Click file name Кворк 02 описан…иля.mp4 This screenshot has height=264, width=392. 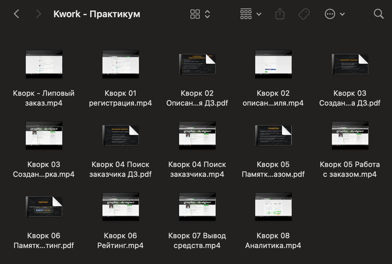(x=273, y=98)
